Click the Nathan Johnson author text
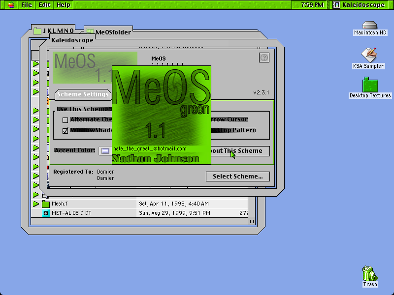The width and height of the screenshot is (394, 295). 156,158
